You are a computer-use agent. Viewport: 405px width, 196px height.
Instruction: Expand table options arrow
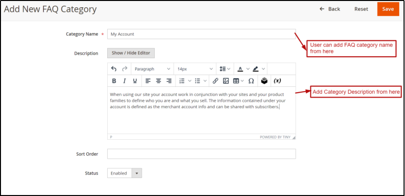(243, 81)
